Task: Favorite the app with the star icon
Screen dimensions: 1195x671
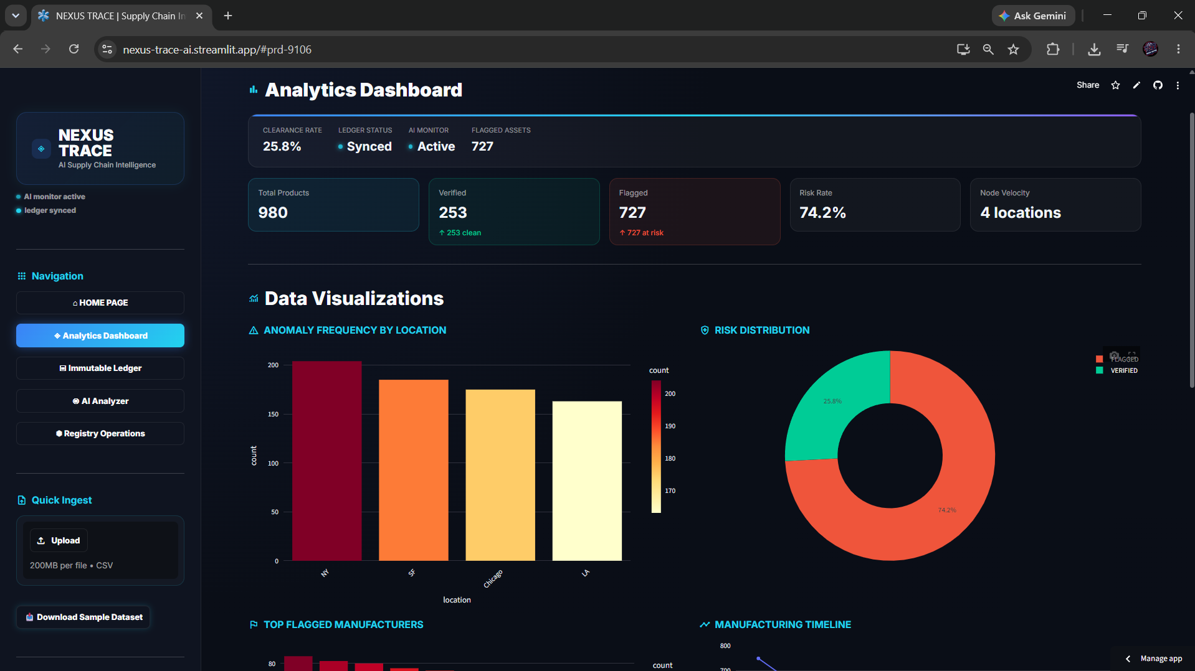Action: [x=1115, y=85]
